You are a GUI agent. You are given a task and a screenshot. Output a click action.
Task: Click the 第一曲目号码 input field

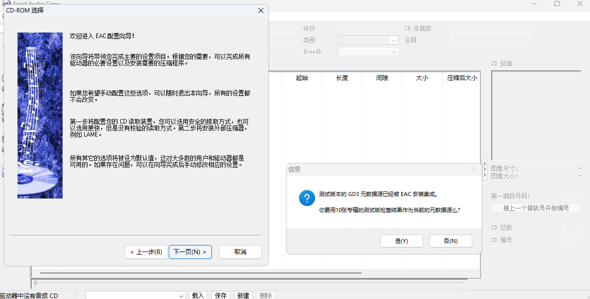click(571, 196)
